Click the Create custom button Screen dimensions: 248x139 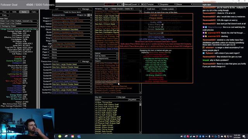click(x=168, y=9)
